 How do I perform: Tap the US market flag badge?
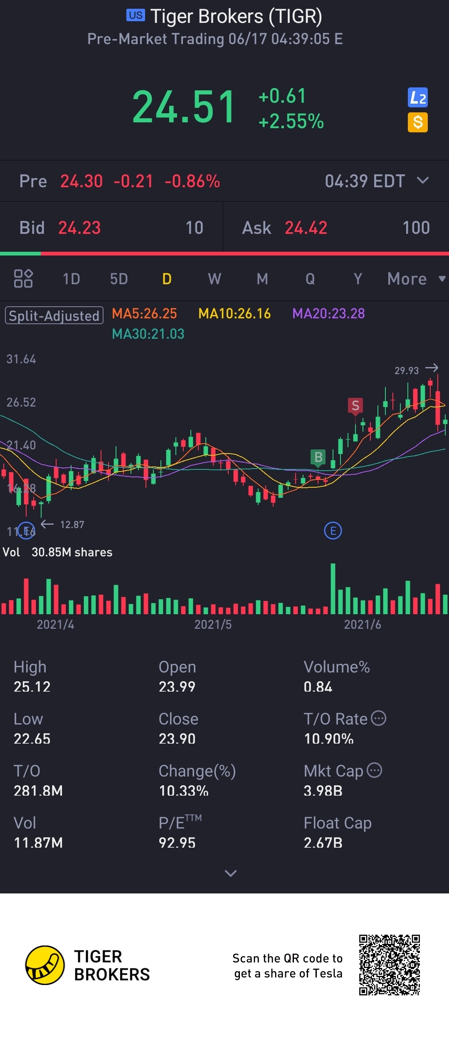pos(136,15)
